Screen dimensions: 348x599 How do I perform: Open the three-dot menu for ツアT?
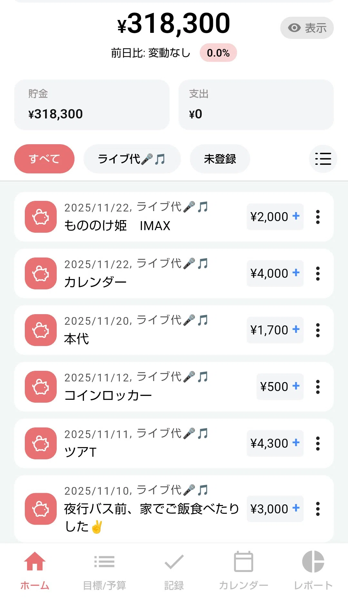pyautogui.click(x=318, y=443)
